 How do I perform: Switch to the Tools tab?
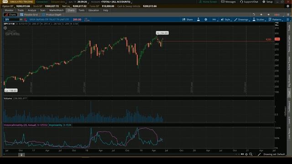[81, 10]
